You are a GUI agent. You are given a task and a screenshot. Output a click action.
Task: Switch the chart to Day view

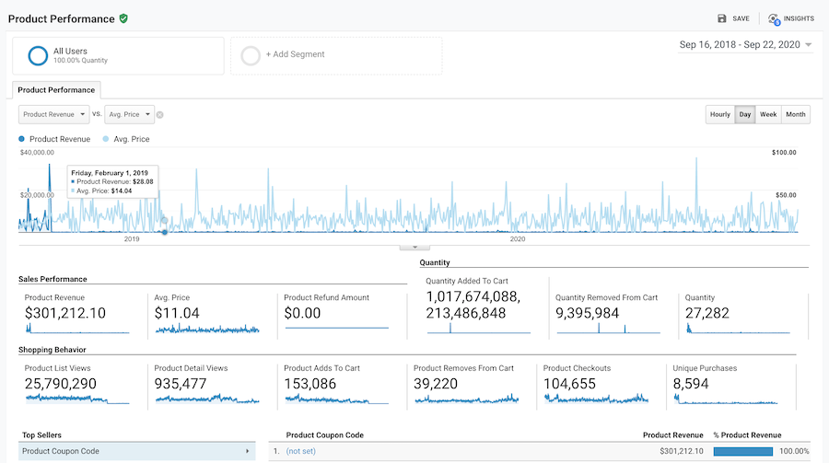pos(745,114)
